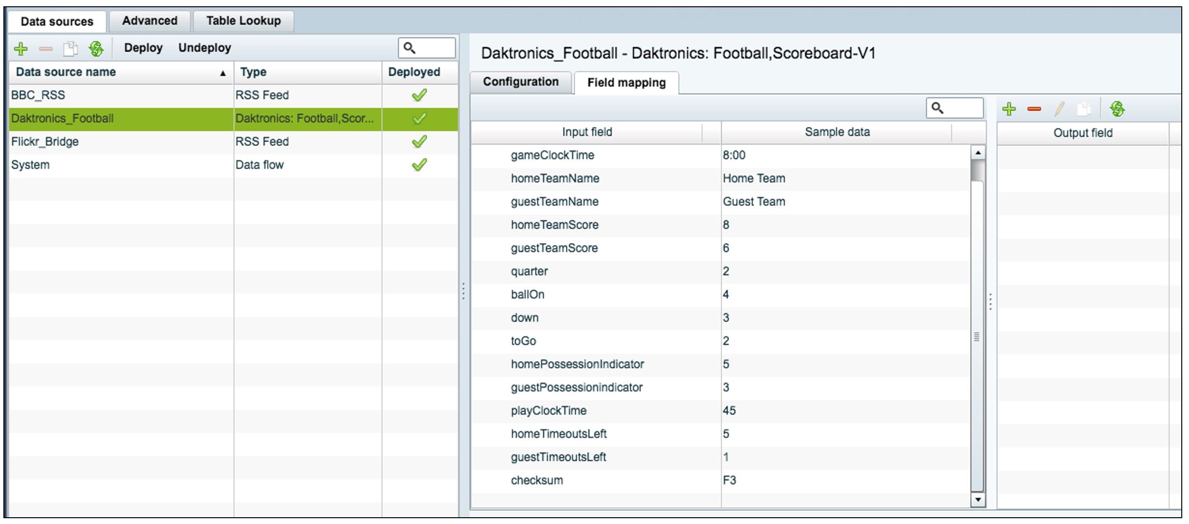This screenshot has width=1189, height=524.
Task: Refresh the data sources list
Action: point(96,48)
